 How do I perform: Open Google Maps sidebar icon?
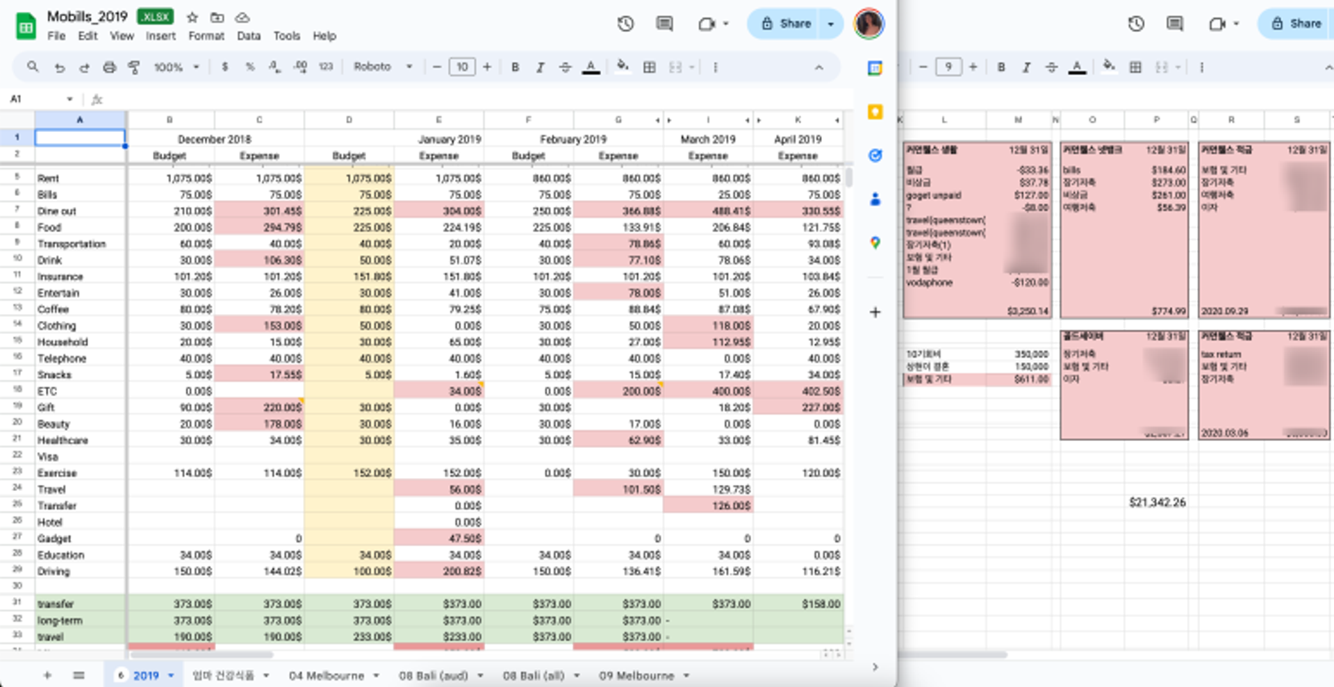(x=875, y=242)
